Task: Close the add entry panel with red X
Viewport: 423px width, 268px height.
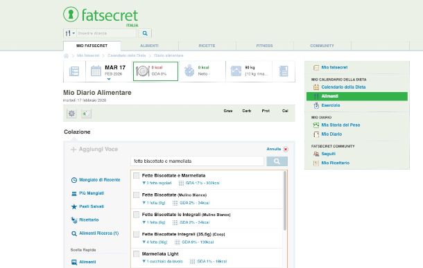Action: coord(286,149)
